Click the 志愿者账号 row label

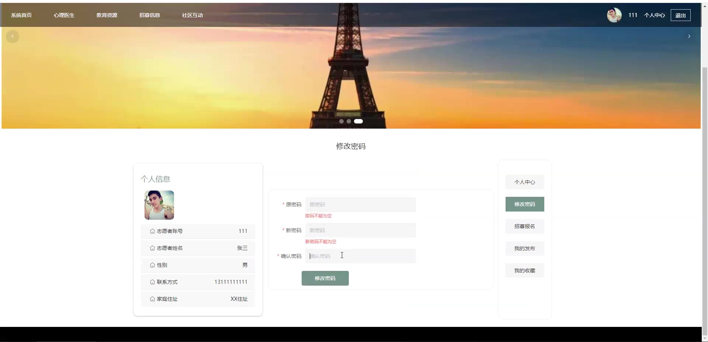coord(170,231)
